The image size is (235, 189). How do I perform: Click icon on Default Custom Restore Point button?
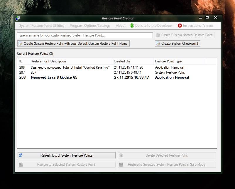pyautogui.click(x=20, y=44)
